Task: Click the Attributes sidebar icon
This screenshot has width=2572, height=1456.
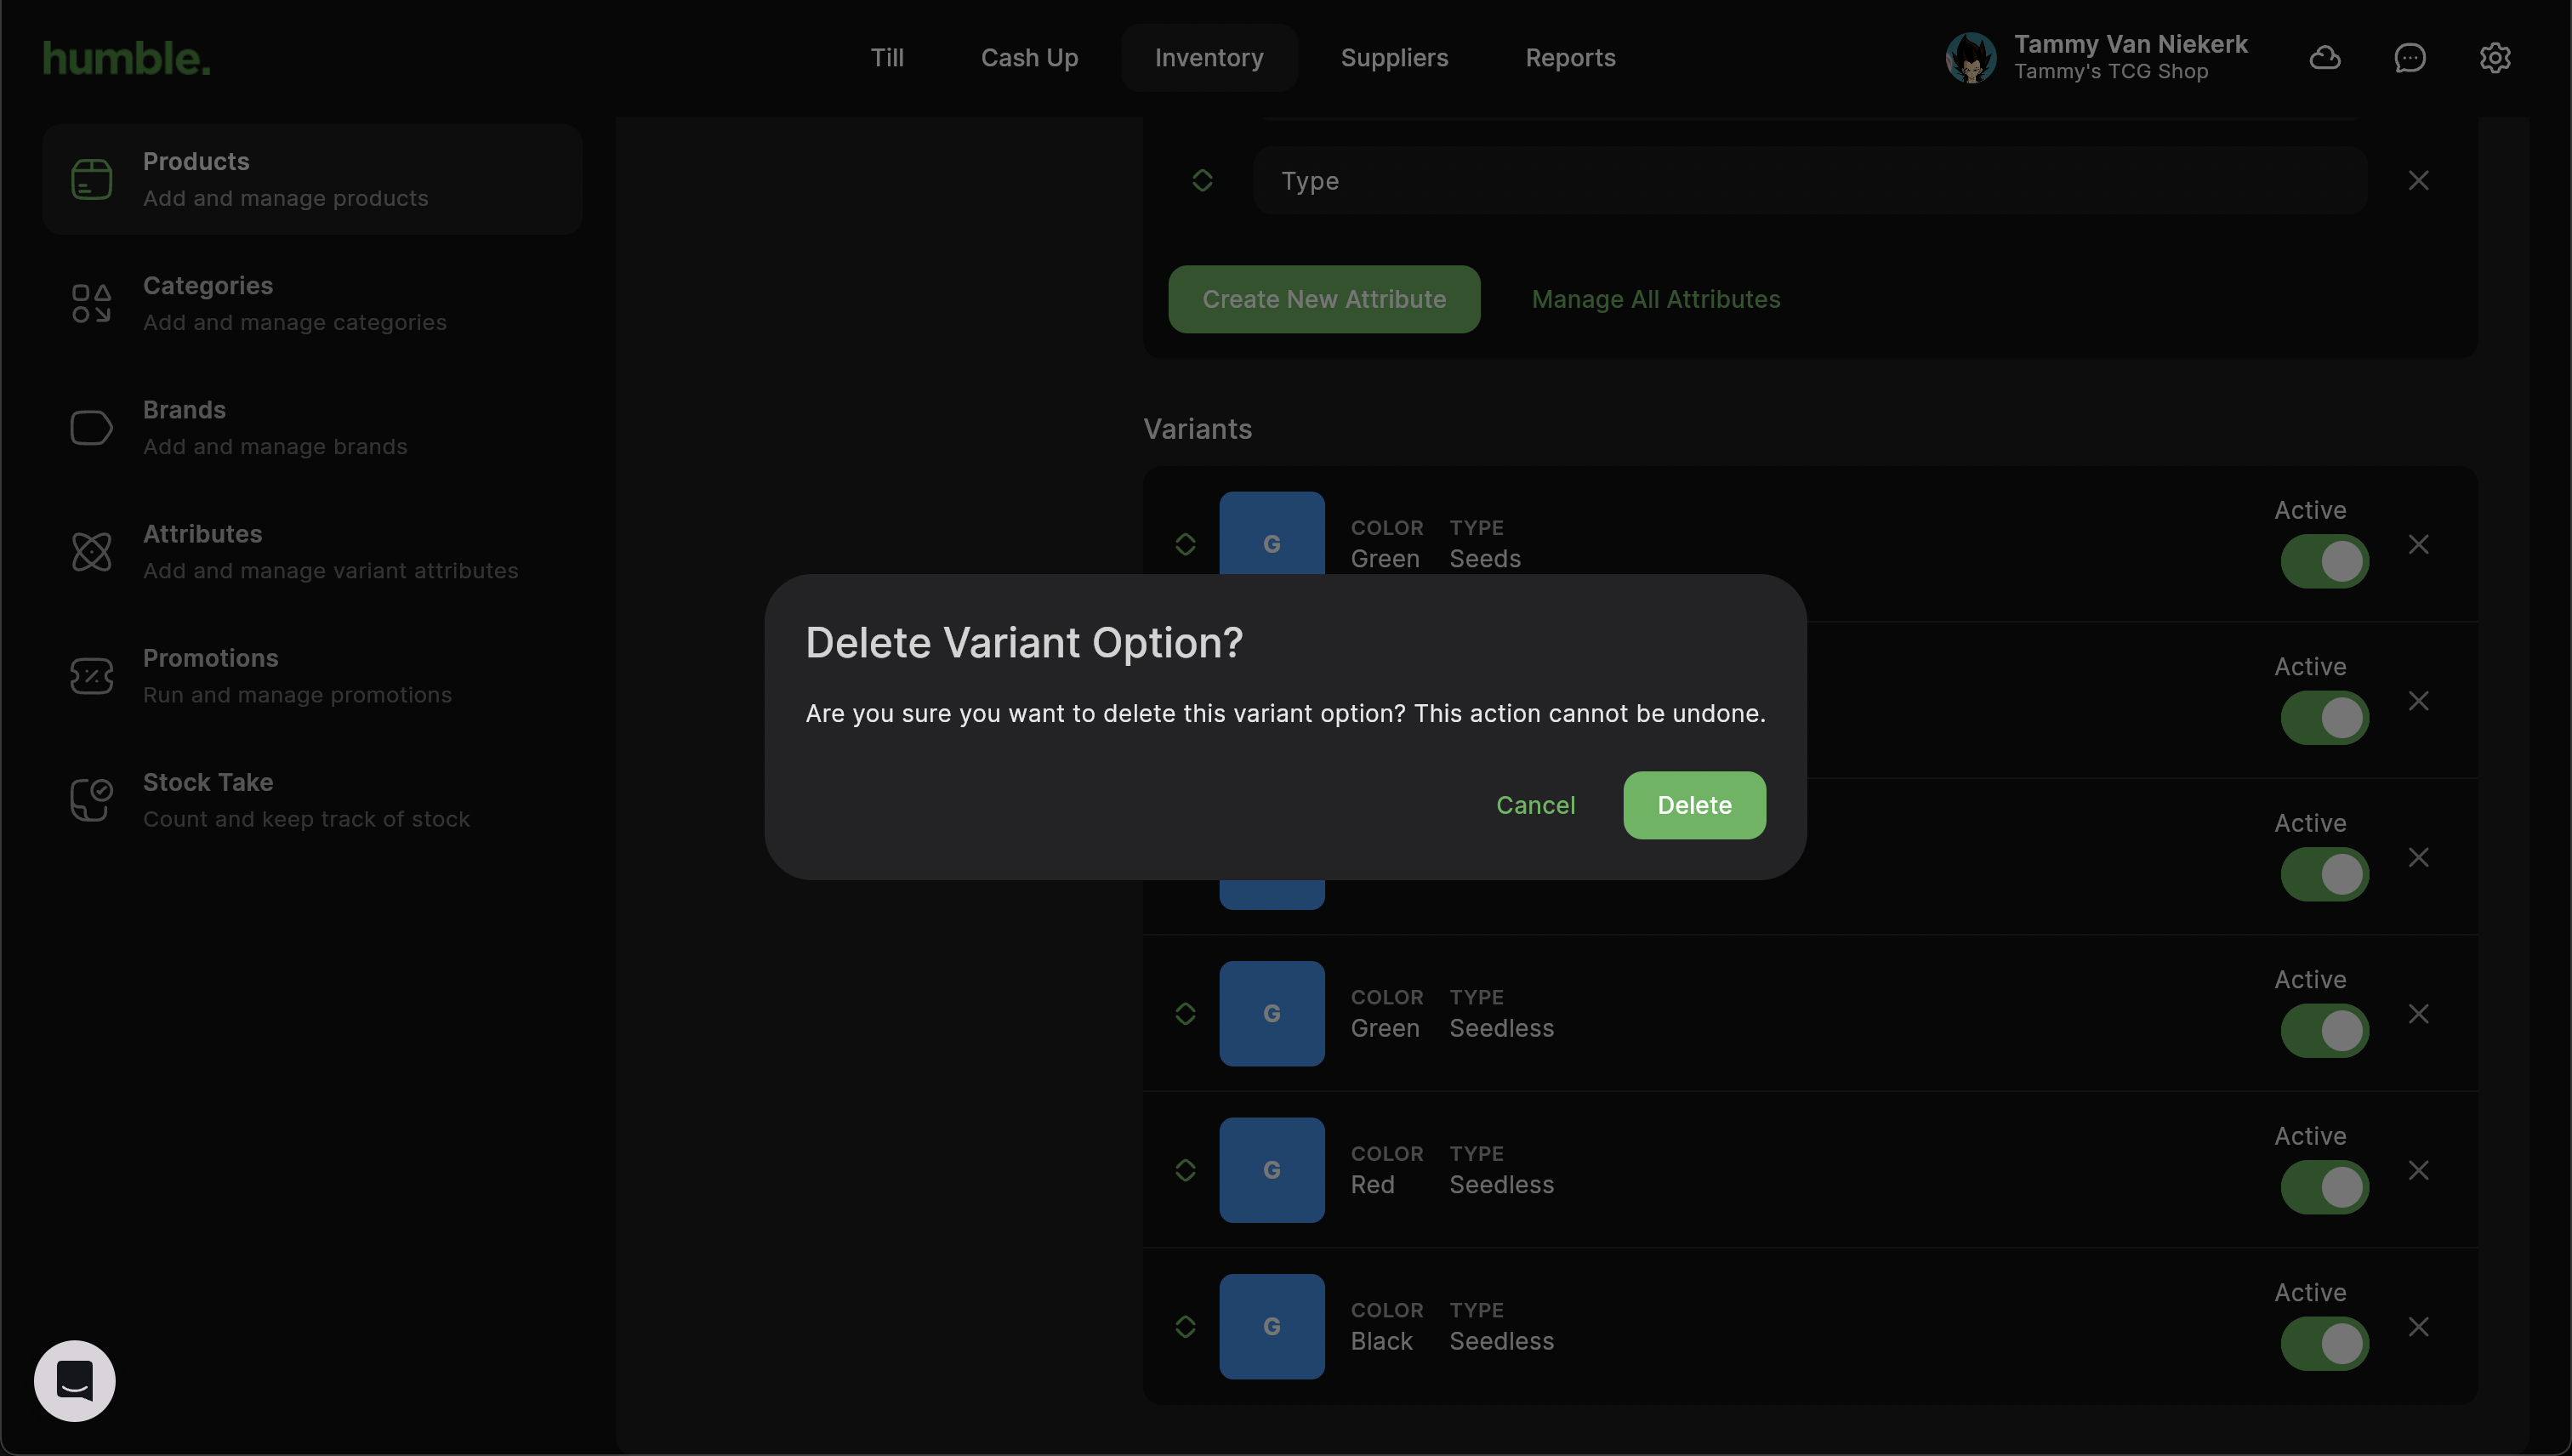Action: pos(91,552)
